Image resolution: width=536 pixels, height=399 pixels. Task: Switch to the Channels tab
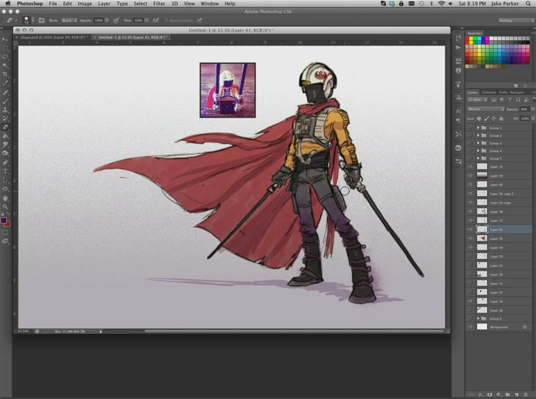[x=489, y=93]
